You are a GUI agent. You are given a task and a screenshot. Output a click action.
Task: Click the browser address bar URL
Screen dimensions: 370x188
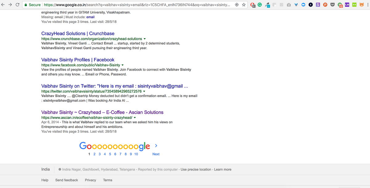click(x=137, y=5)
